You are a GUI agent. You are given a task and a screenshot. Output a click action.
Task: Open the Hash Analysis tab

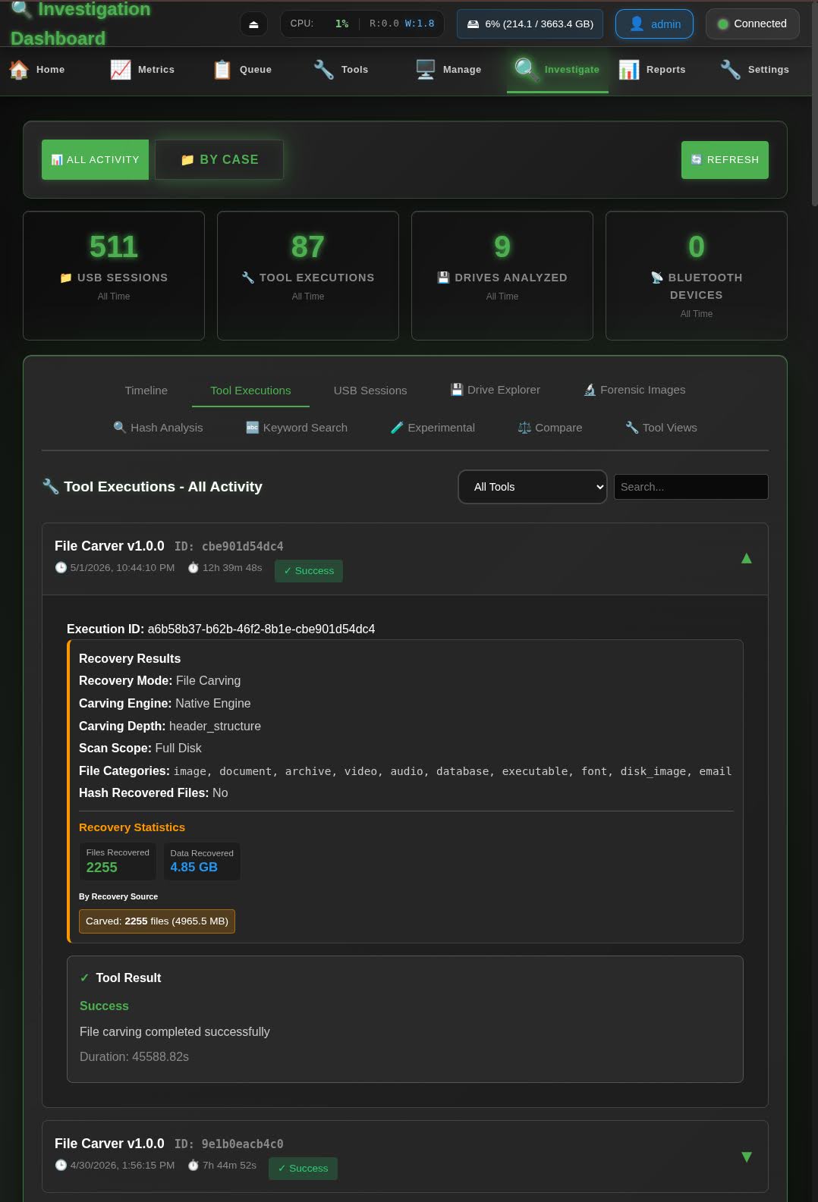point(158,428)
